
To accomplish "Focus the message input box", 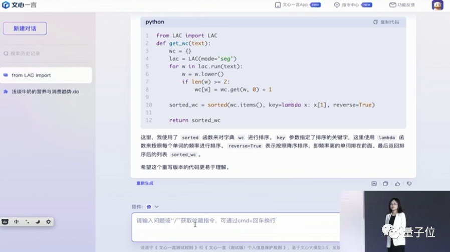I will pos(236,227).
